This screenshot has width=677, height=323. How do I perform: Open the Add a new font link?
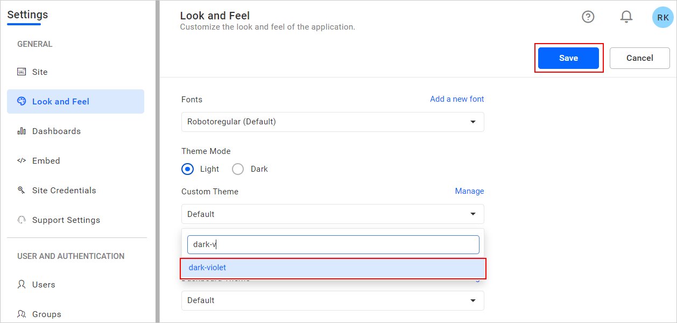click(x=456, y=99)
